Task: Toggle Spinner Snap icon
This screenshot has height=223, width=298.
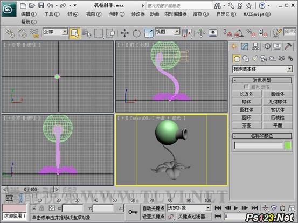Action: point(263,33)
